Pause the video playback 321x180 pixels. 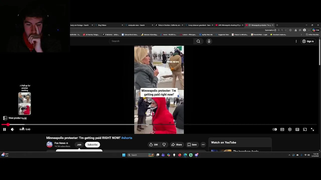pos(4,129)
